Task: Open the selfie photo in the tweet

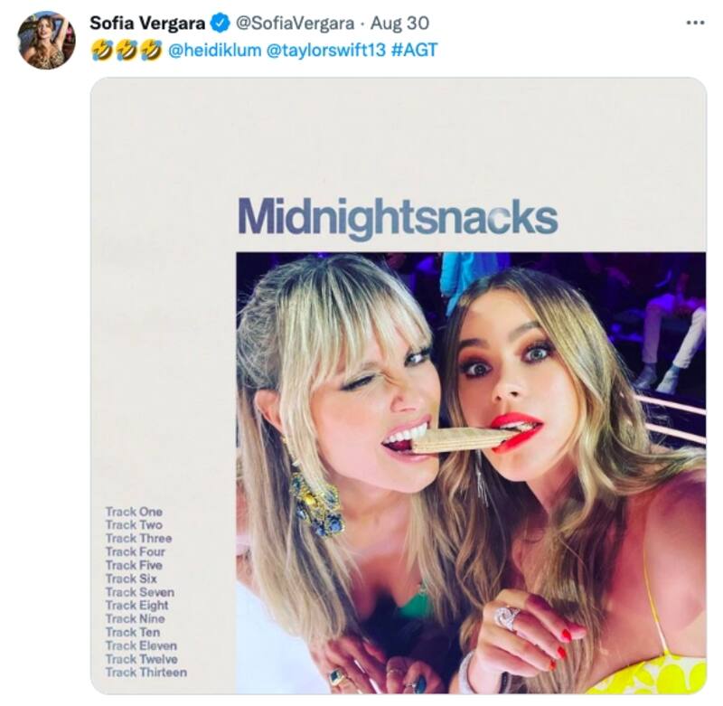Action: pyautogui.click(x=470, y=470)
